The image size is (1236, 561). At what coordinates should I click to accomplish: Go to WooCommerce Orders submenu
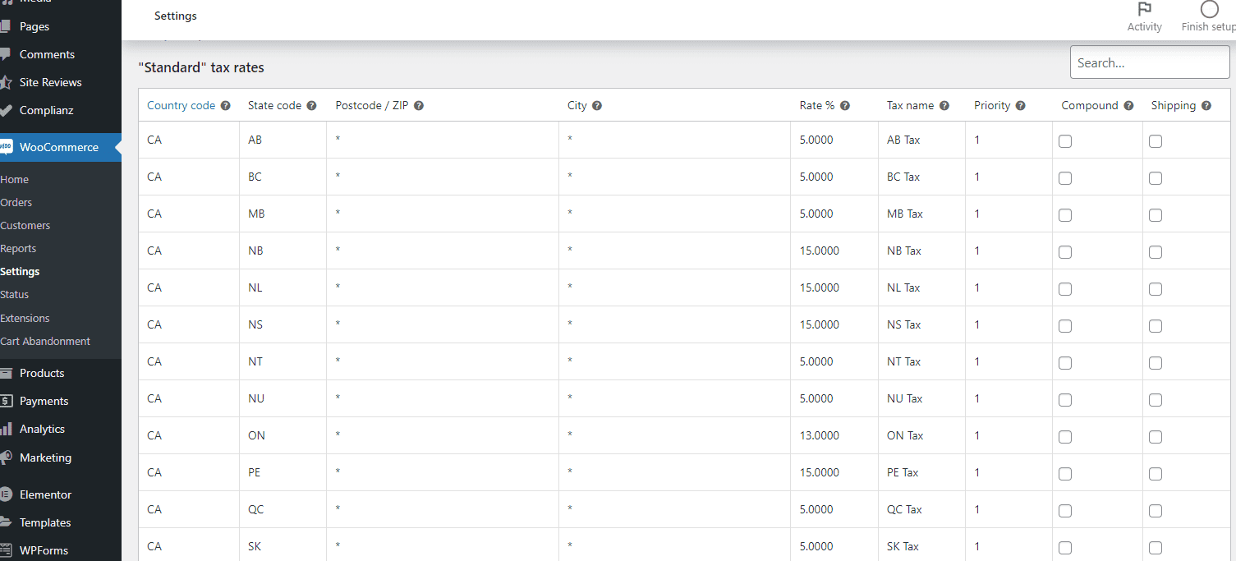point(16,202)
